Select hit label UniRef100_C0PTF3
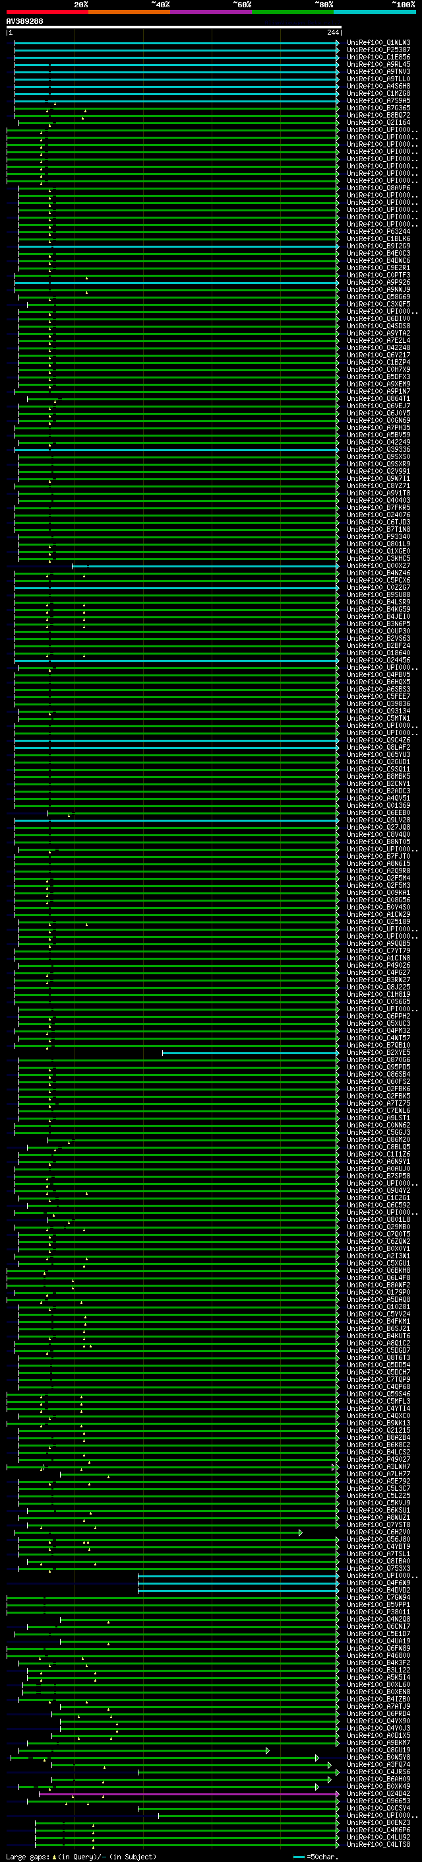422x1862 pixels. tap(378, 275)
